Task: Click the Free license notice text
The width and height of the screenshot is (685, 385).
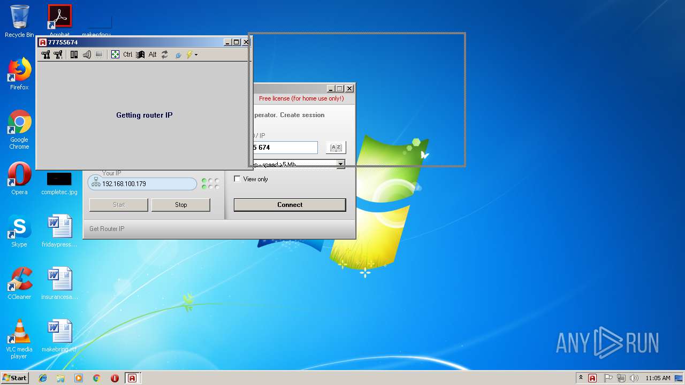Action: 301,98
